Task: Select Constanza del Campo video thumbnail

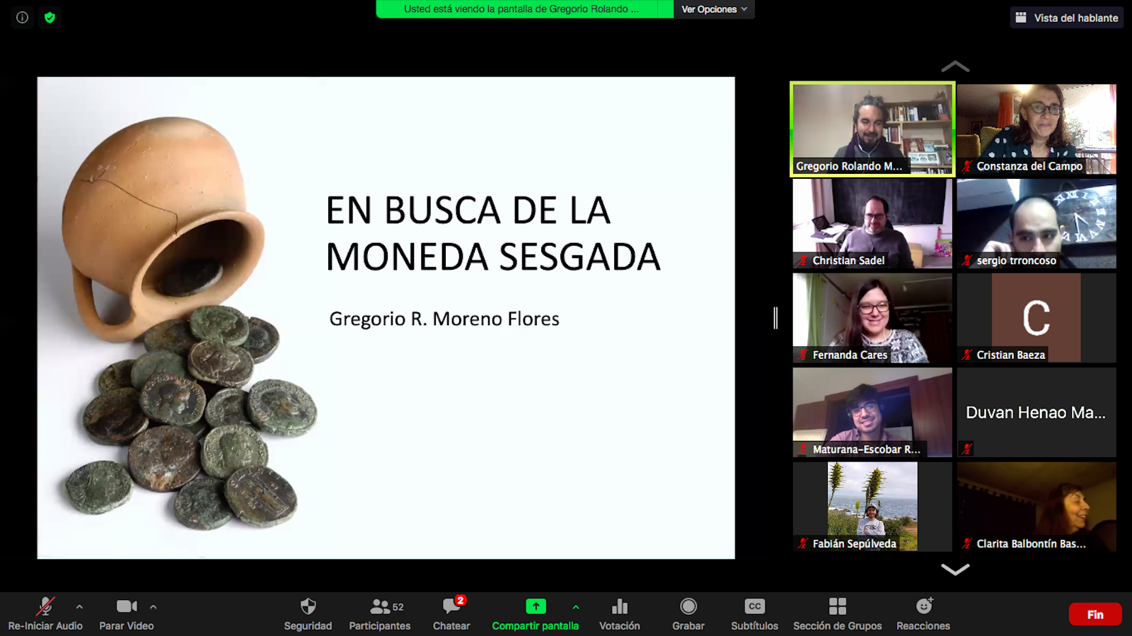Action: coord(1036,129)
